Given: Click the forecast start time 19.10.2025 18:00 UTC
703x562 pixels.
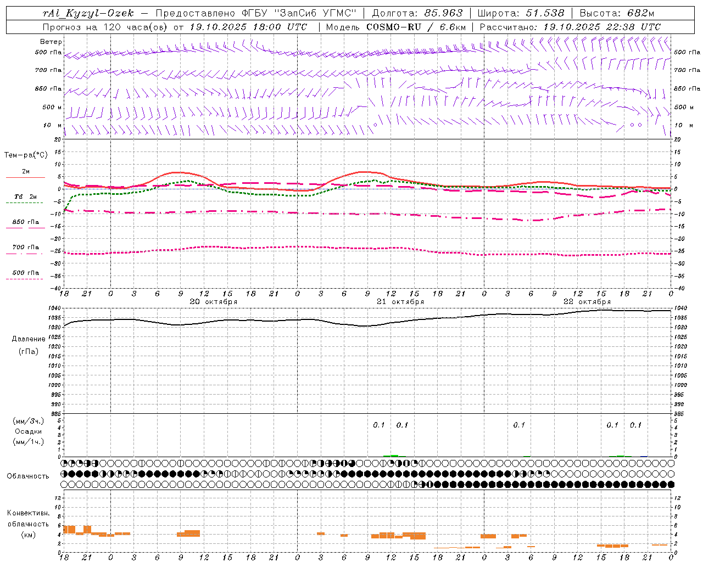Looking at the screenshot, I should (x=248, y=27).
